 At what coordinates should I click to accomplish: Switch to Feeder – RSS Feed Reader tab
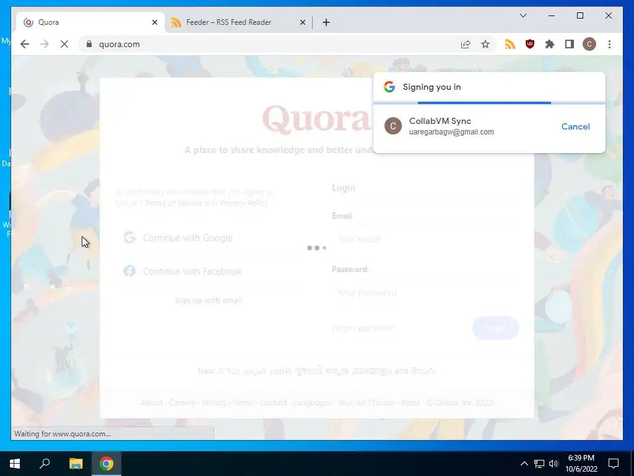238,22
